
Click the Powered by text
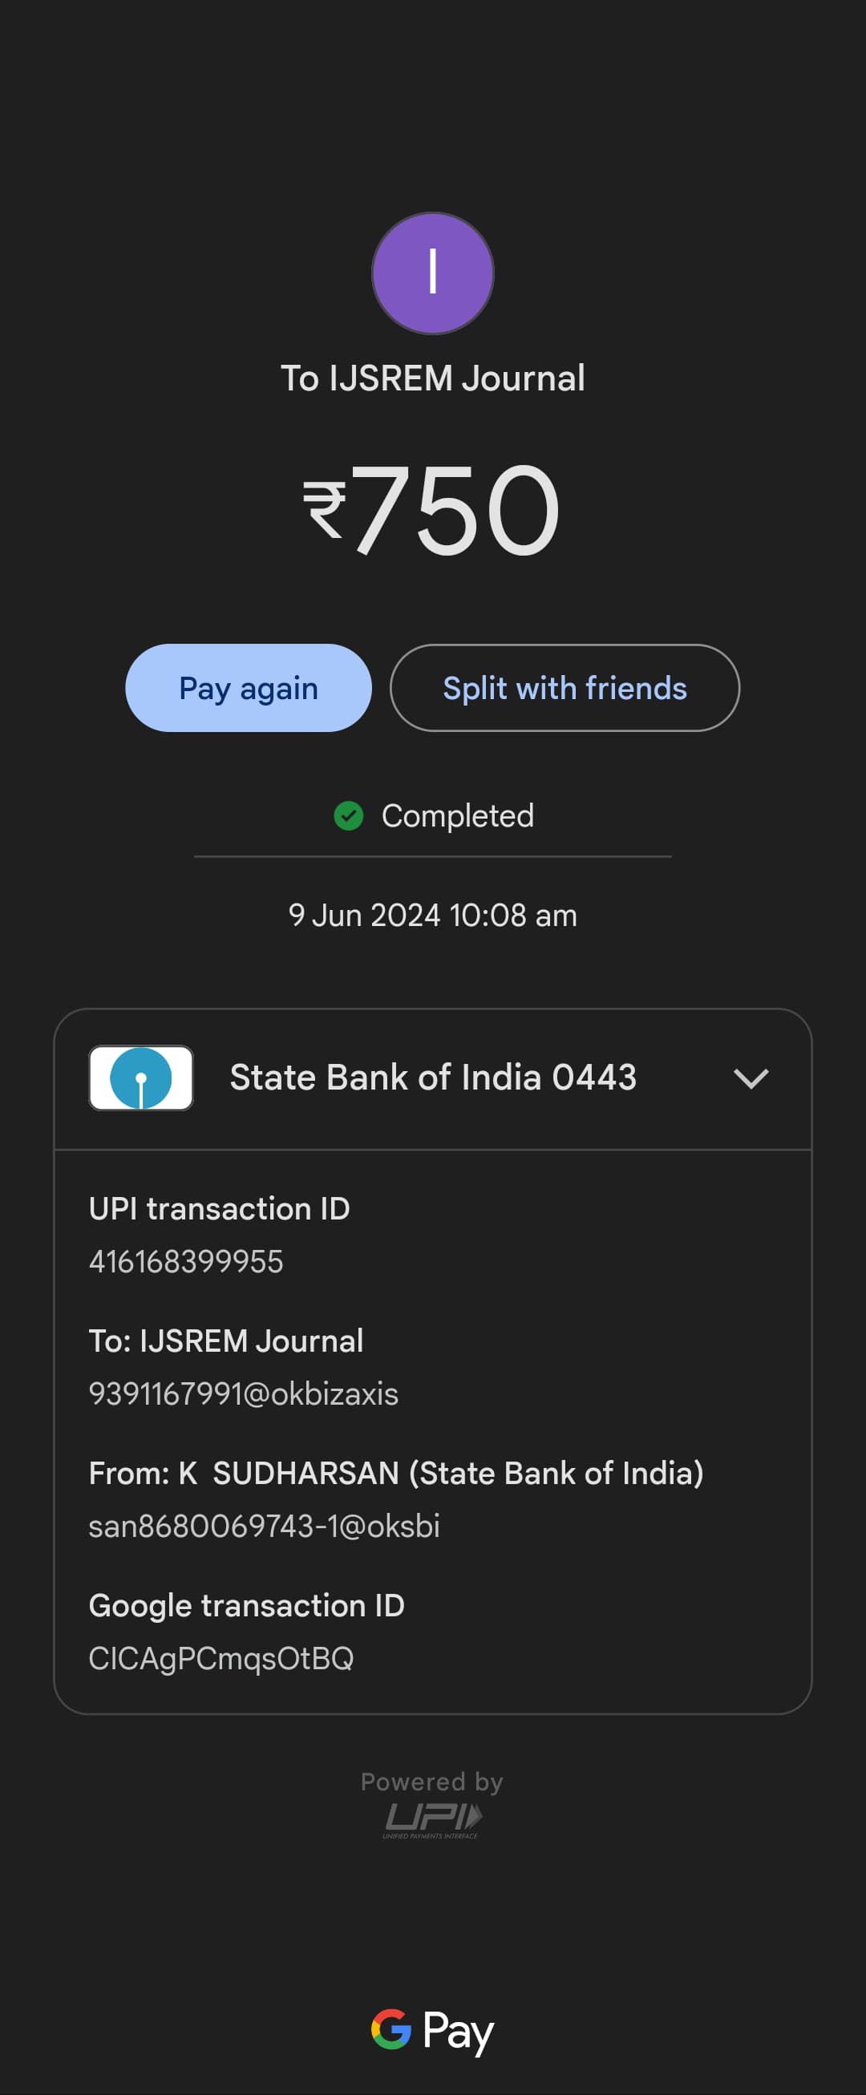[432, 1781]
